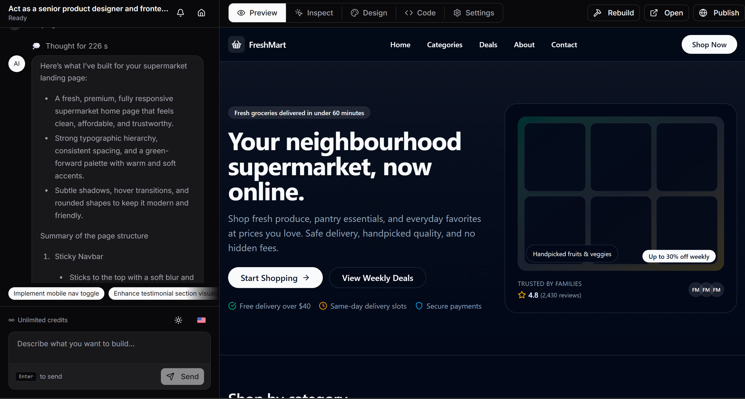Click View Weekly Deals button
745x399 pixels.
pos(378,278)
